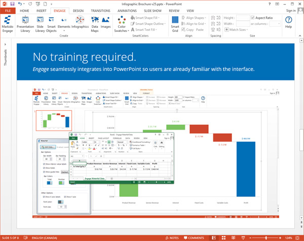Open Engage Help in ribbon
Viewport: 304px width, 241px height.
click(288, 22)
